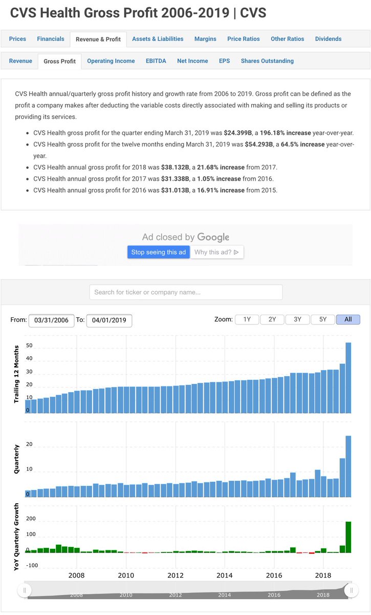Open the Prices tab

click(17, 39)
